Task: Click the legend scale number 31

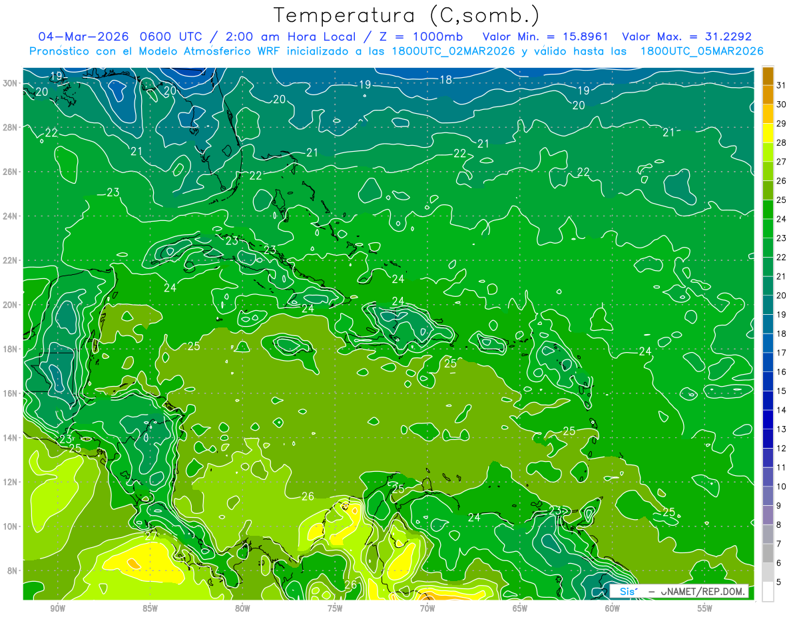Action: [782, 85]
